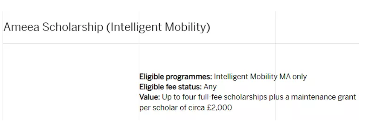Click 'per scholar of circa' text
The width and height of the screenshot is (373, 140).
click(172, 108)
